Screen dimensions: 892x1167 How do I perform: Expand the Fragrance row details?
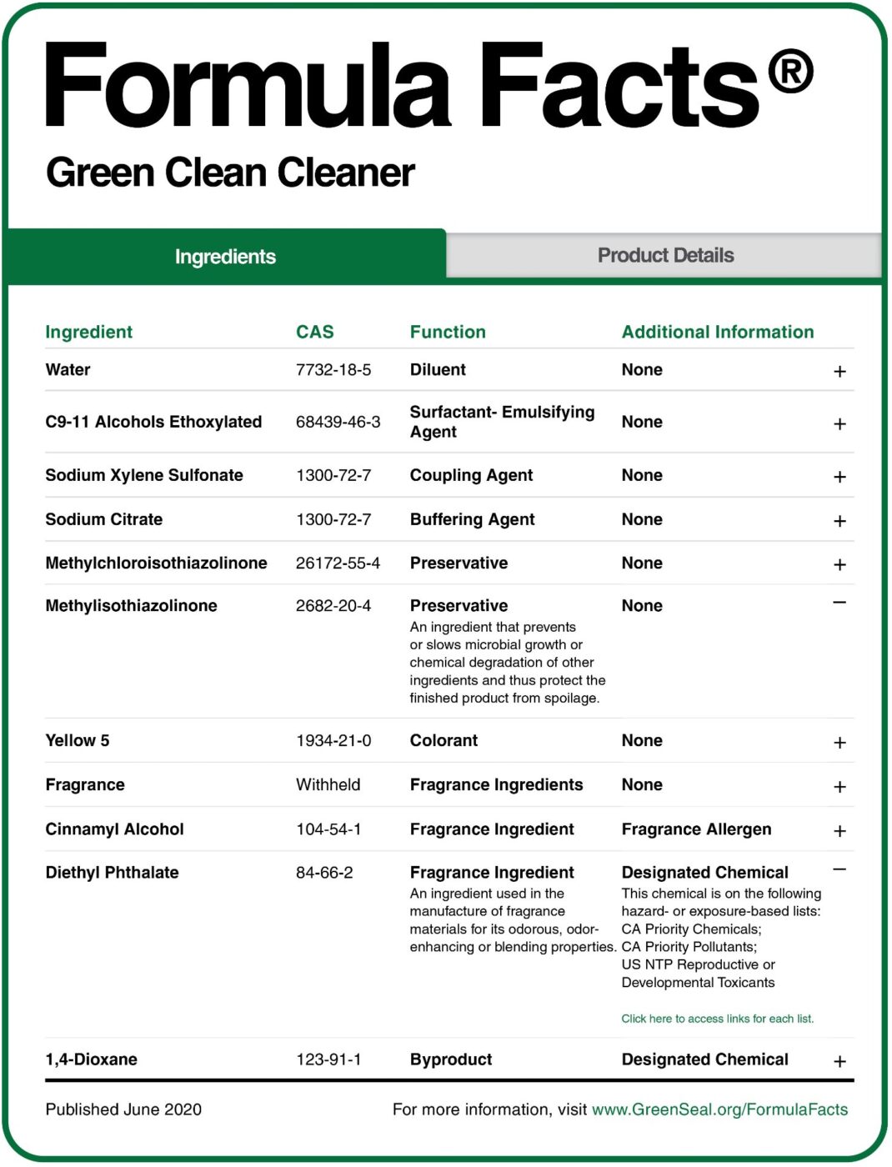(x=839, y=787)
